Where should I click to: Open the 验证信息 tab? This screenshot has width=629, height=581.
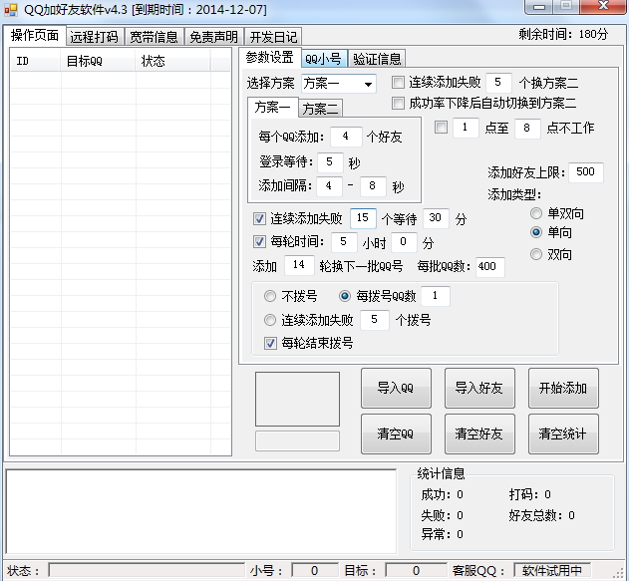point(377,58)
